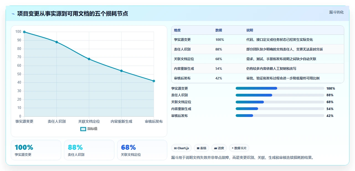This screenshot has height=171, width=355.
Task: Click the description 仍有较多内容依赖人工复制和改写
Action: 271,69
